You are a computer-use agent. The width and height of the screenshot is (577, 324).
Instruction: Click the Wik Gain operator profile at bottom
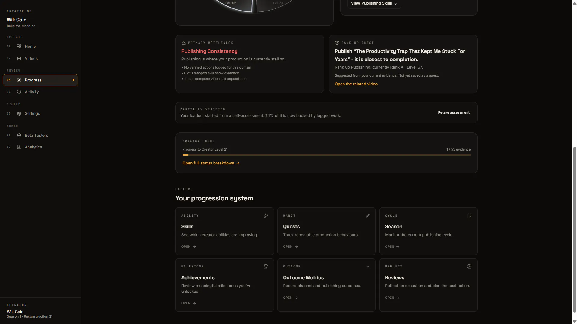click(x=30, y=314)
